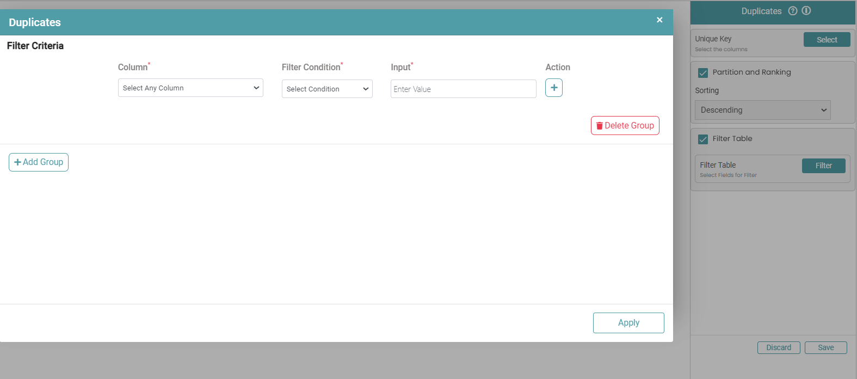Uncheck the Partition and Ranking checkbox

pos(703,72)
